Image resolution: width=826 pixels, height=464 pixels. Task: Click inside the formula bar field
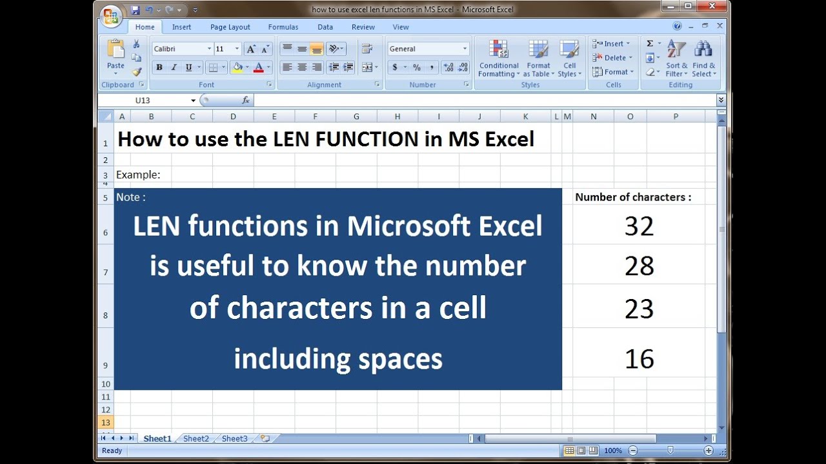pyautogui.click(x=485, y=101)
